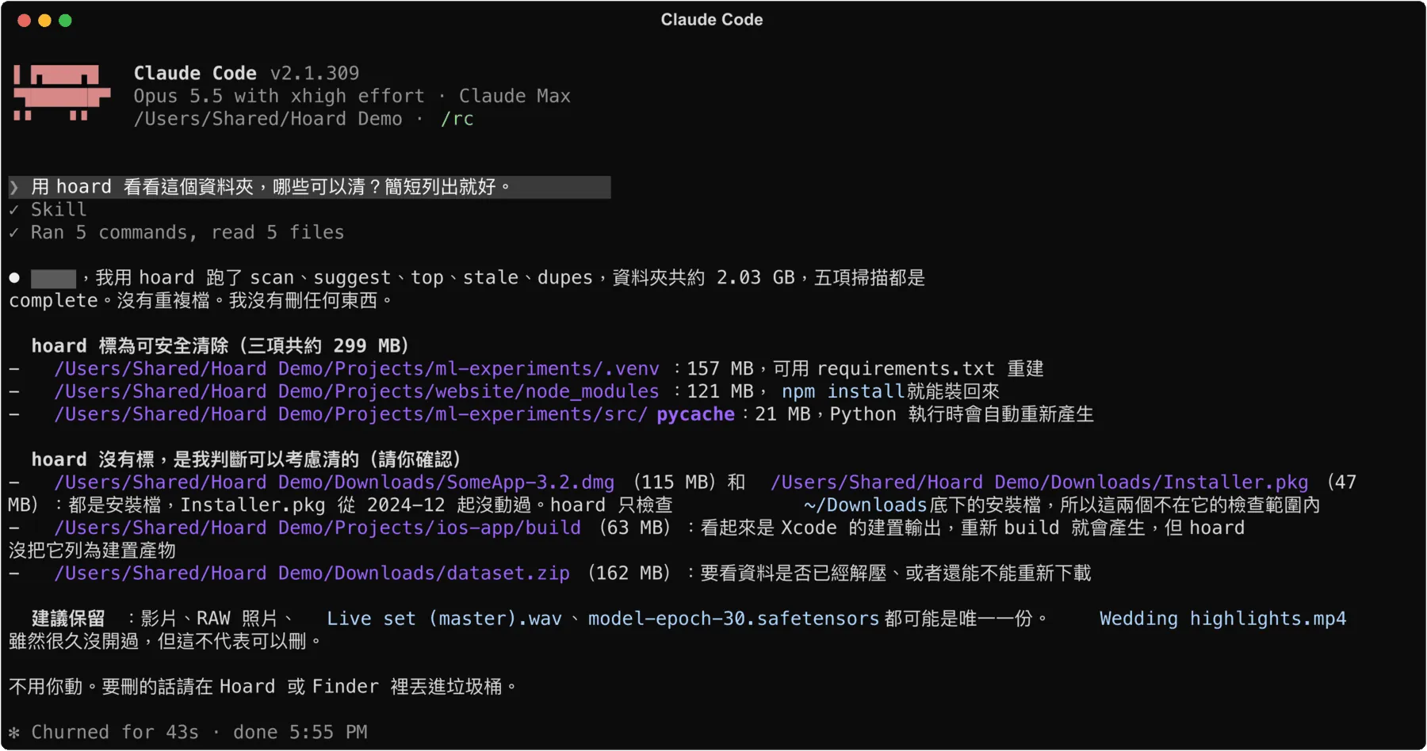This screenshot has height=751, width=1427.
Task: Click the /Users/Shared/Hoard Demo working directory
Action: 268,120
